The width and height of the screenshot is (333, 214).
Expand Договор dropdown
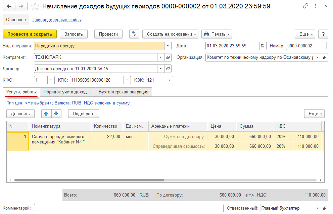point(161,69)
